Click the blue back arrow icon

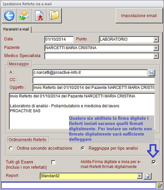(9, 15)
